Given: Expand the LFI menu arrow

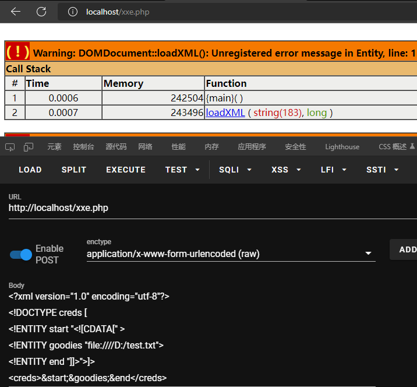Looking at the screenshot, I should tap(344, 170).
